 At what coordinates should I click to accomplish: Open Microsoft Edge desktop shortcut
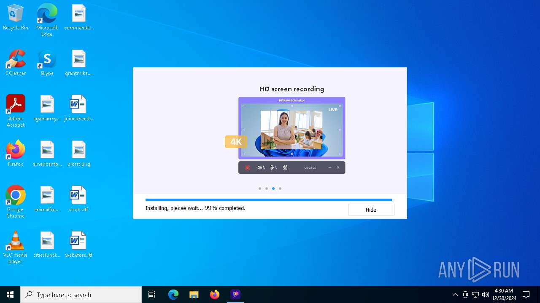coord(47,20)
